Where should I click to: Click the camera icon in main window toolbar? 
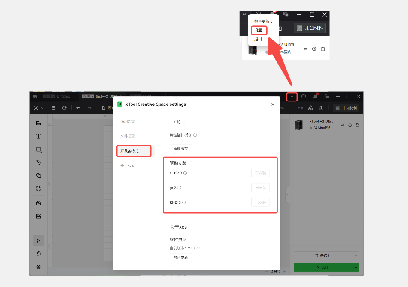pos(321,108)
